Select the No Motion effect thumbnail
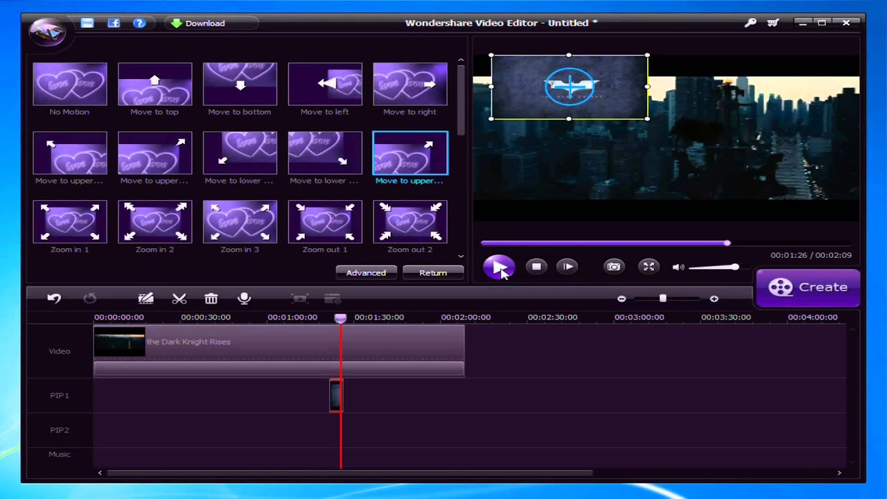Image resolution: width=887 pixels, height=499 pixels. [70, 84]
